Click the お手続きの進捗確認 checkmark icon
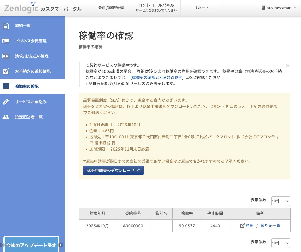 tap(6, 71)
